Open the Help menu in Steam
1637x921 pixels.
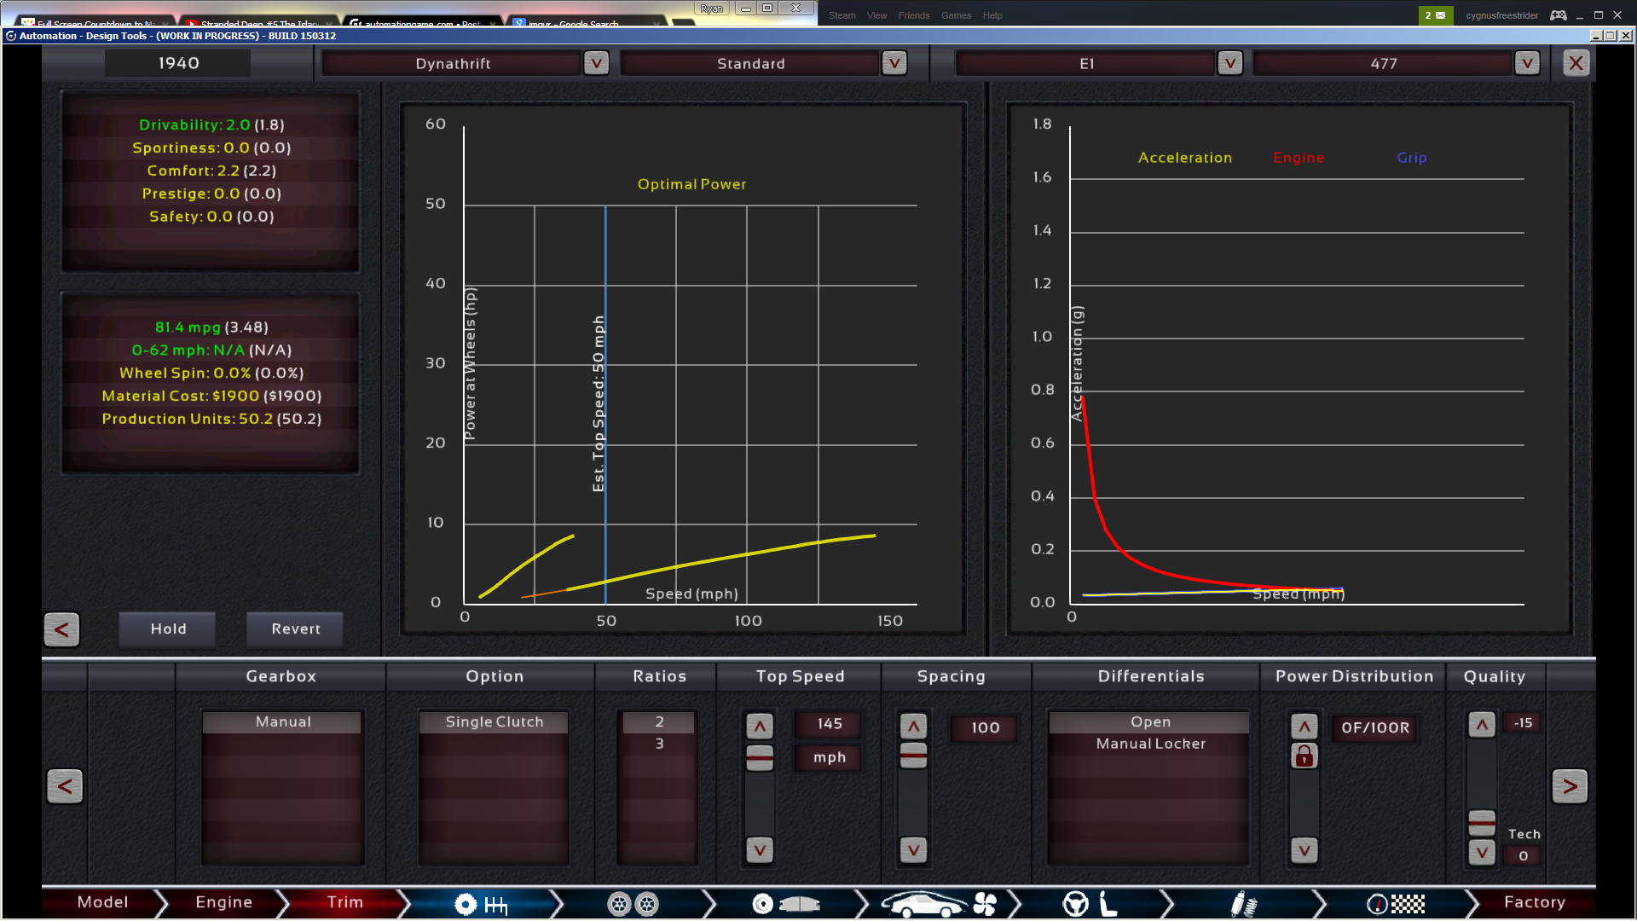pos(992,15)
